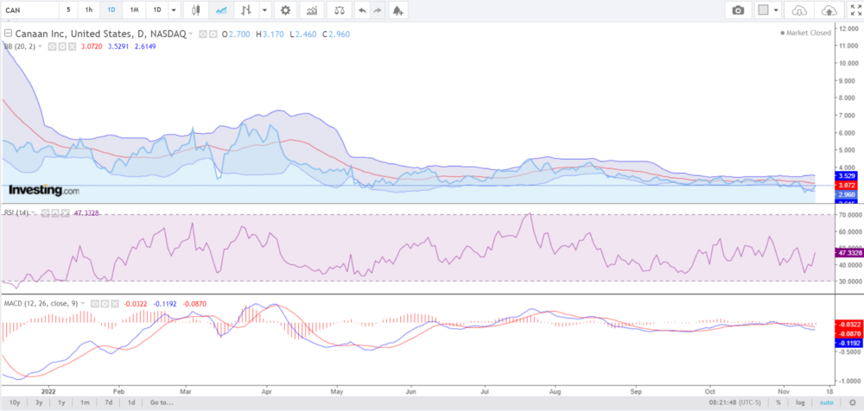Switch to the area chart style icon

tap(221, 10)
